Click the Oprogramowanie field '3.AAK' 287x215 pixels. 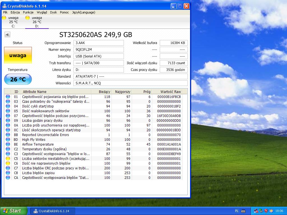point(99,43)
